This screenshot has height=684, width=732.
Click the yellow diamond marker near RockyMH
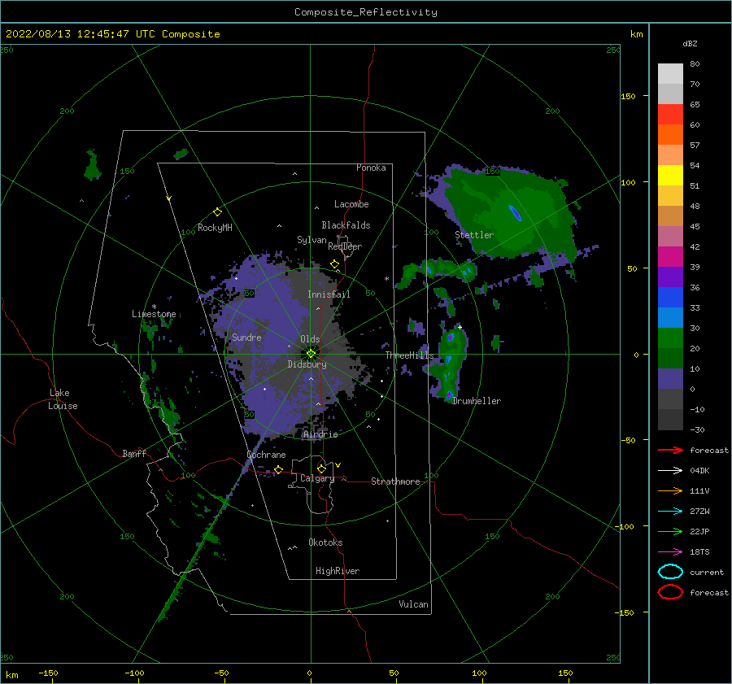[x=217, y=212]
